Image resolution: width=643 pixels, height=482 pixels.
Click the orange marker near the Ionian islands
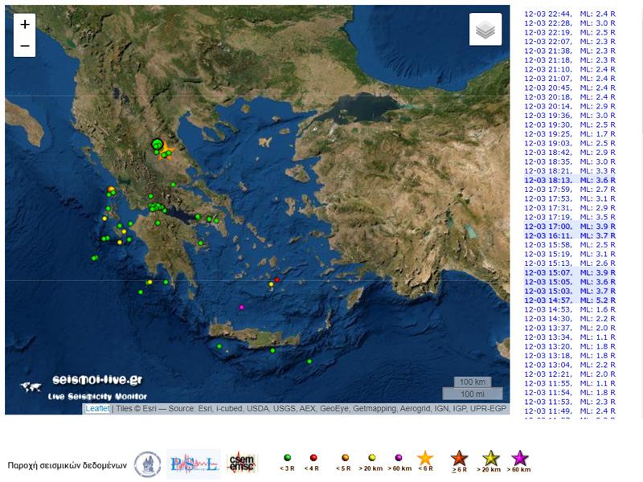click(111, 190)
